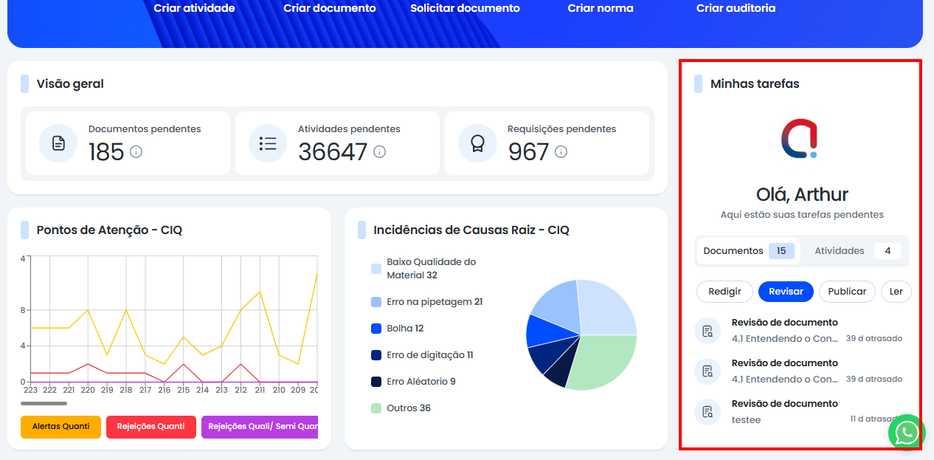
Task: Click the Outros legend color swatch
Action: (376, 408)
